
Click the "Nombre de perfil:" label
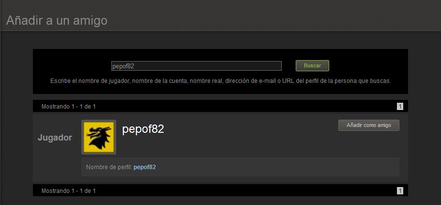tap(109, 167)
